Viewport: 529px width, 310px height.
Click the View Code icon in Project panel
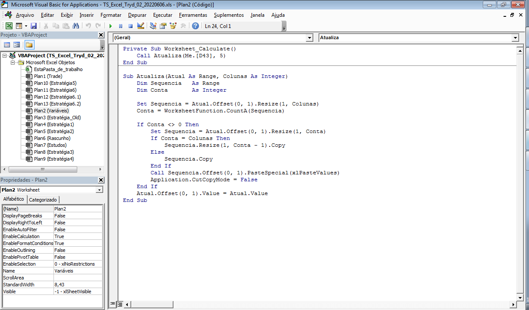click(x=7, y=45)
